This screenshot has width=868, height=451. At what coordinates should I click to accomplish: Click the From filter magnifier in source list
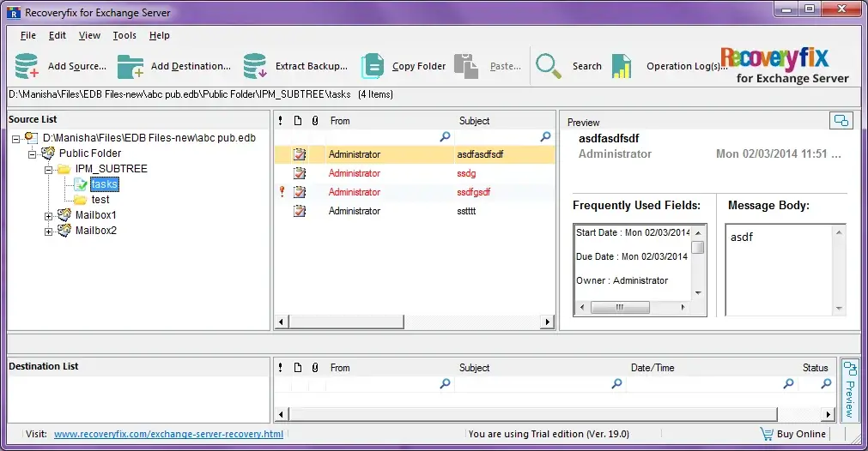click(445, 136)
